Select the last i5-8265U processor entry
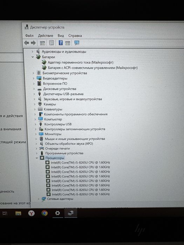Screen dimensions: 184x245 (x=81, y=194)
